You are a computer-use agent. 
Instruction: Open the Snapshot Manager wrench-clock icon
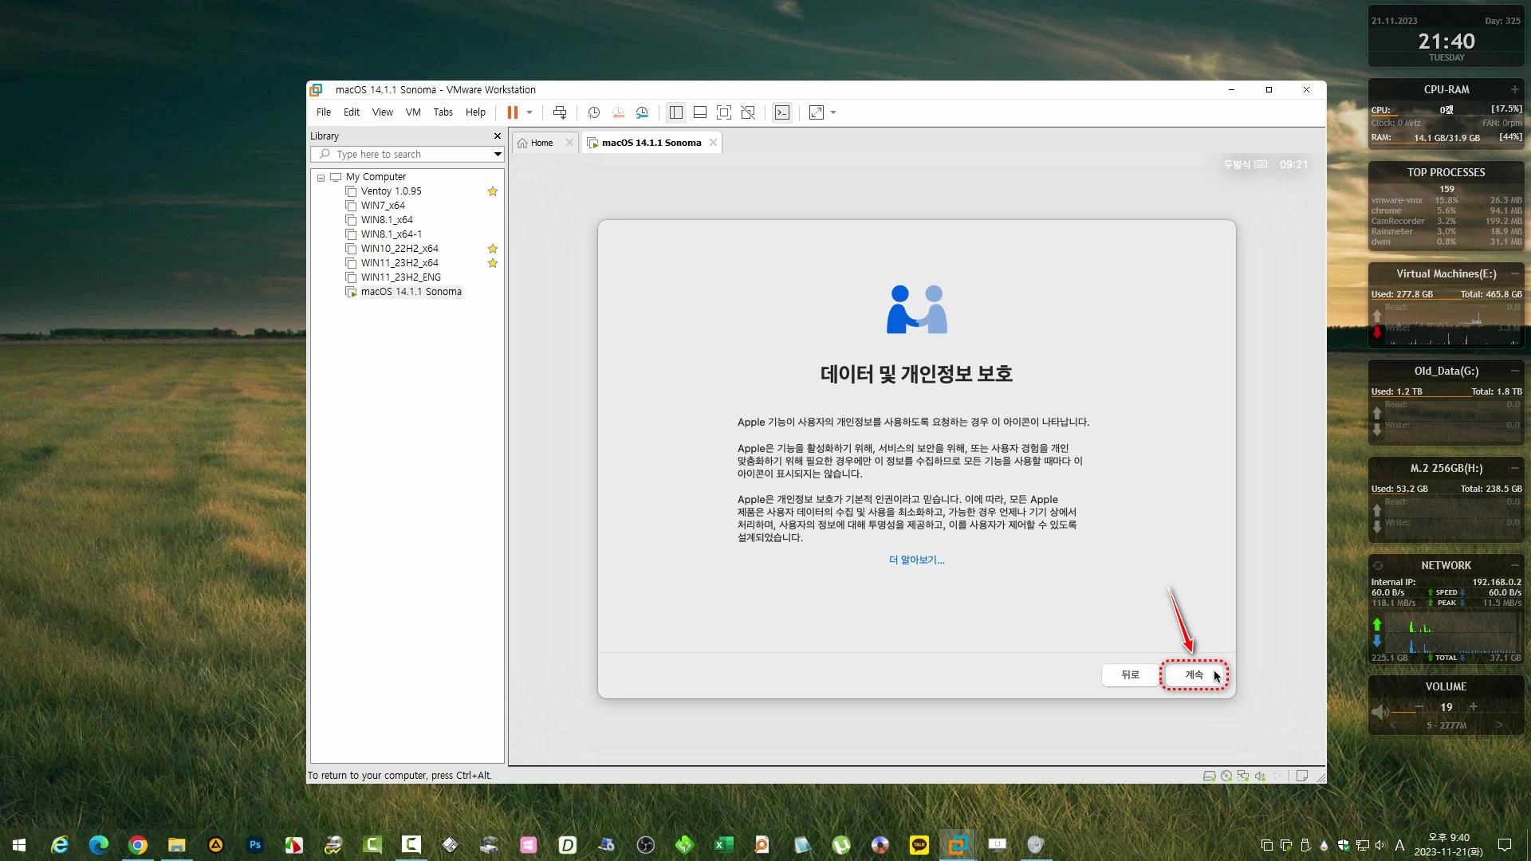point(642,112)
